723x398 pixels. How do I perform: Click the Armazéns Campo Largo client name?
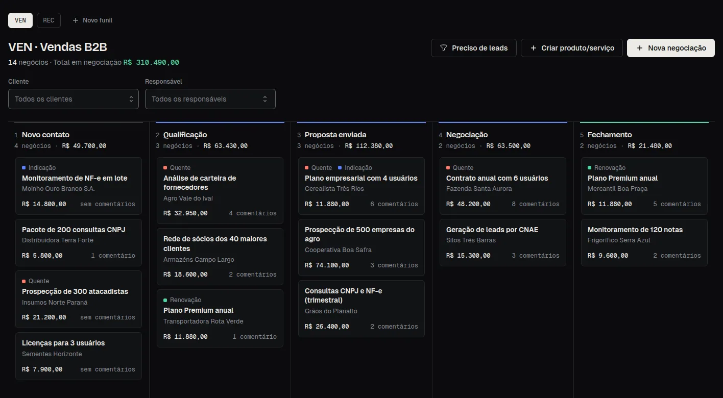(199, 260)
